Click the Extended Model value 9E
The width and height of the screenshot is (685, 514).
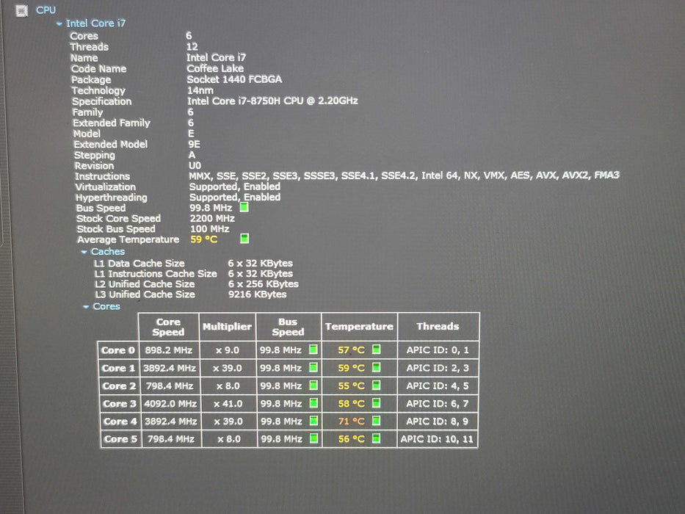pyautogui.click(x=195, y=144)
